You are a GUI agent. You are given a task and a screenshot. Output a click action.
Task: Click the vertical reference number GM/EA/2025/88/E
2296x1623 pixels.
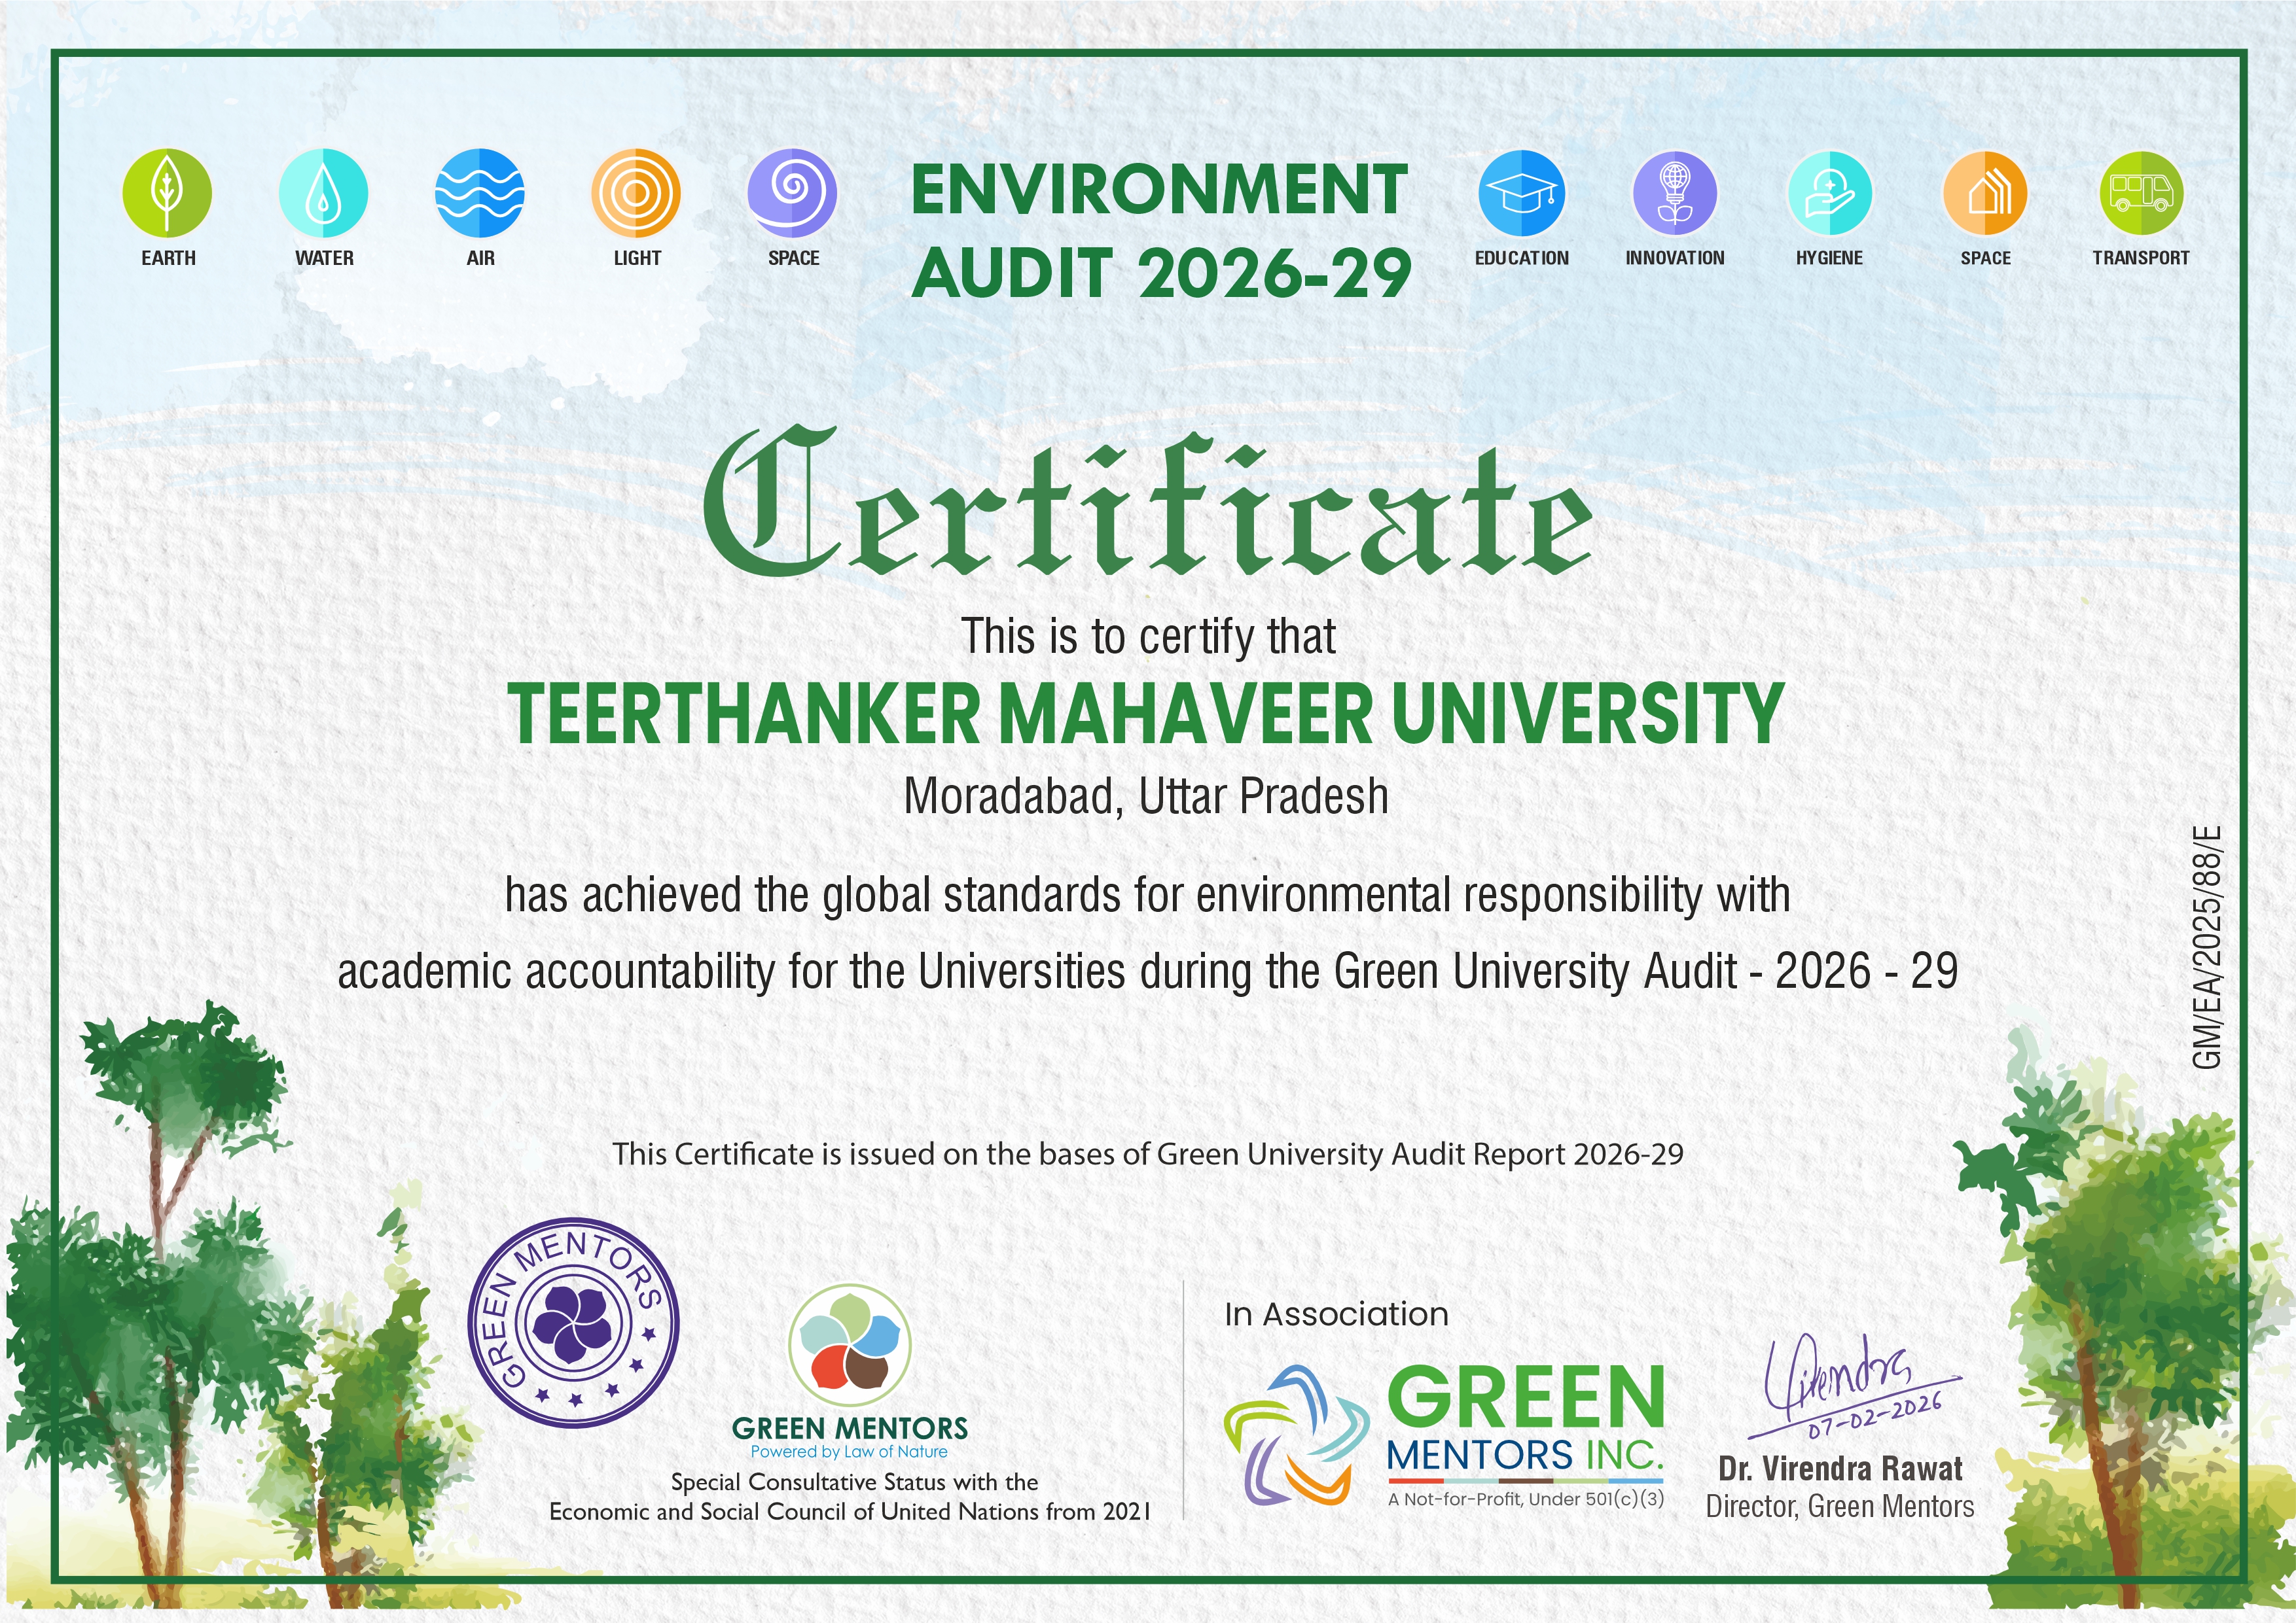[x=2207, y=945]
